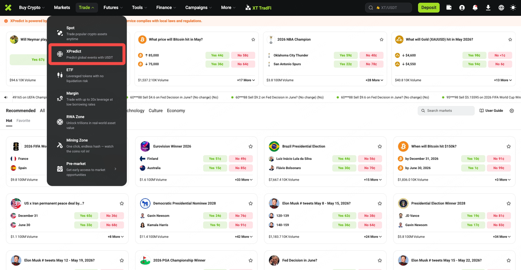Toggle the light/dark theme sun icon

[x=513, y=7]
